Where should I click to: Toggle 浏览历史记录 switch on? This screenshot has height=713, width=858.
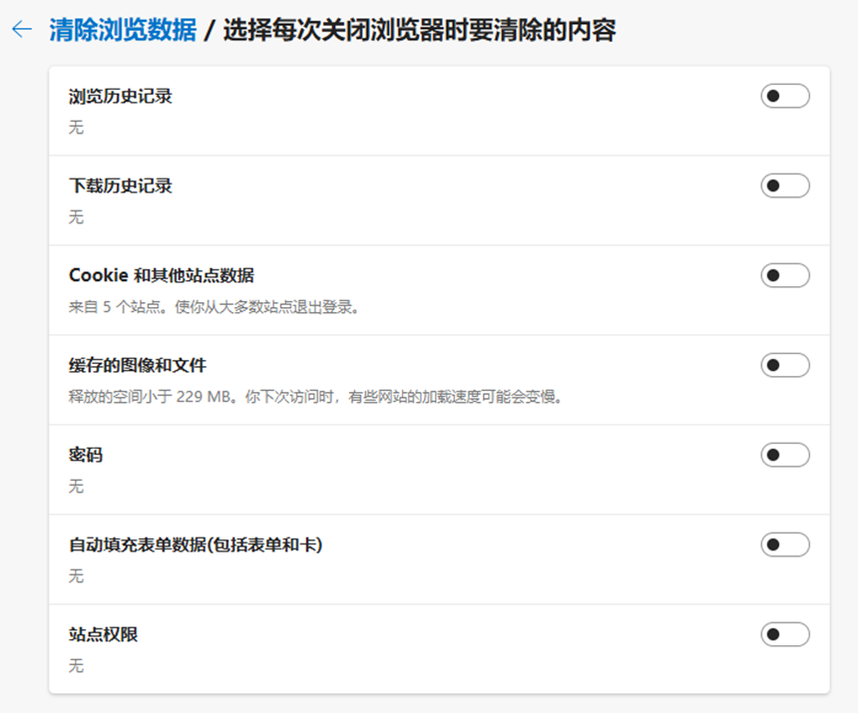click(785, 97)
